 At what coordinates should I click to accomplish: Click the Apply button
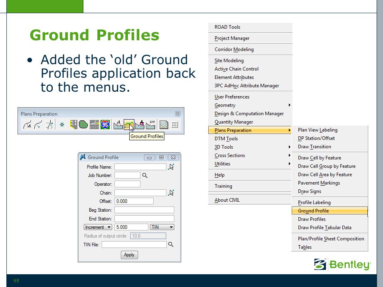[x=129, y=255]
